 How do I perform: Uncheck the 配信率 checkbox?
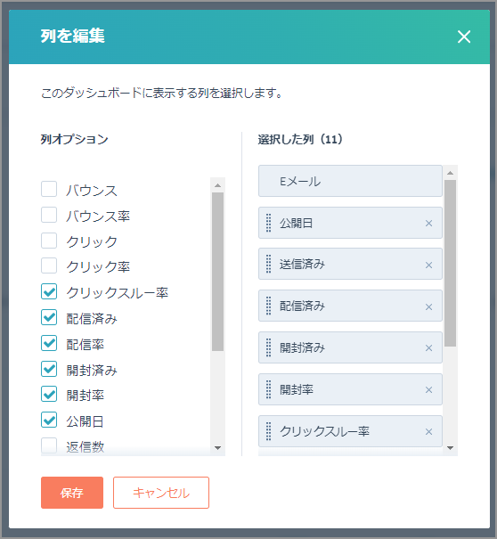pyautogui.click(x=49, y=343)
